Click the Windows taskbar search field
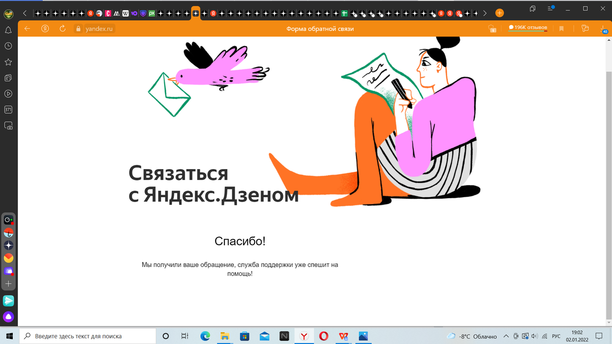612x344 pixels. pyautogui.click(x=87, y=336)
